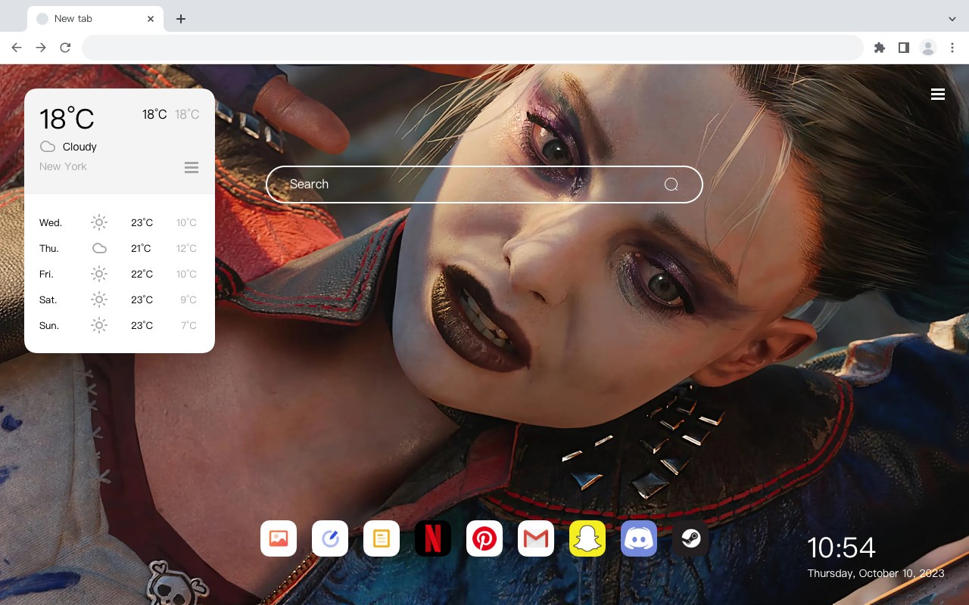The width and height of the screenshot is (969, 605).
Task: Click the Wed. sunny forecast icon
Action: coord(99,222)
